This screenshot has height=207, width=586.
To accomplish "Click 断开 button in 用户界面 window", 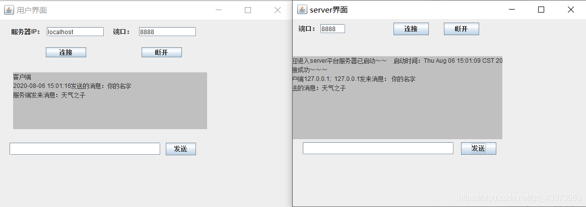I will tap(161, 52).
